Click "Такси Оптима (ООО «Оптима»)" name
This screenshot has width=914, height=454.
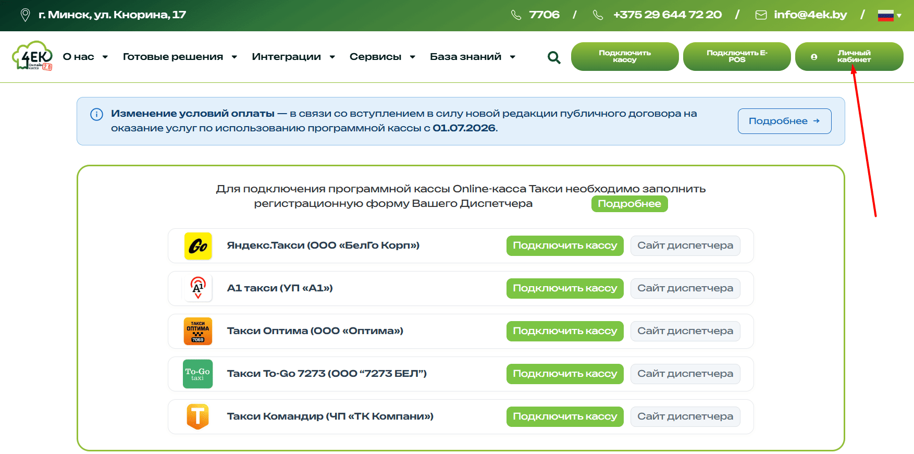coord(315,331)
